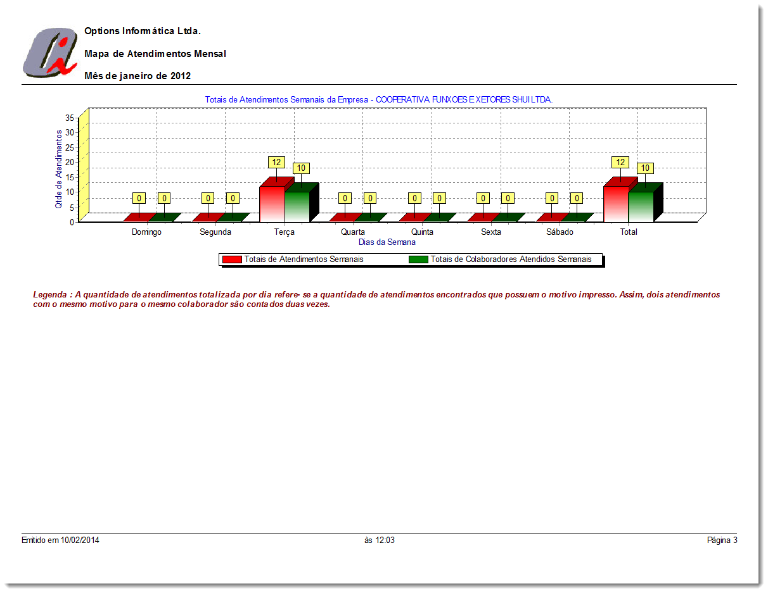This screenshot has width=768, height=593.
Task: Click the Quinta axis label
Action: pyautogui.click(x=422, y=232)
